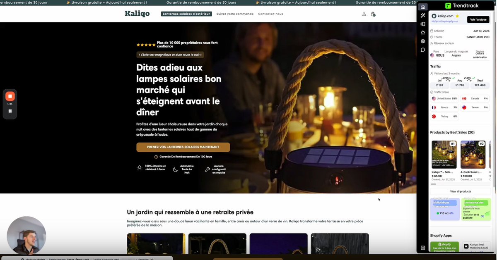Open the Klaviyo Email Marketing & SMS app card

476,246
